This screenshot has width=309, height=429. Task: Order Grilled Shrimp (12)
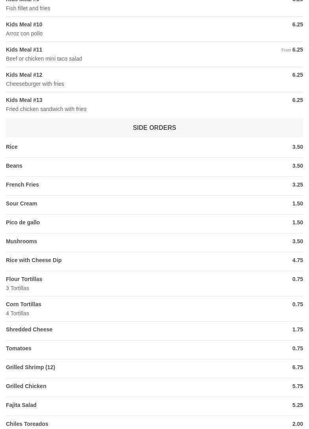tap(30, 368)
